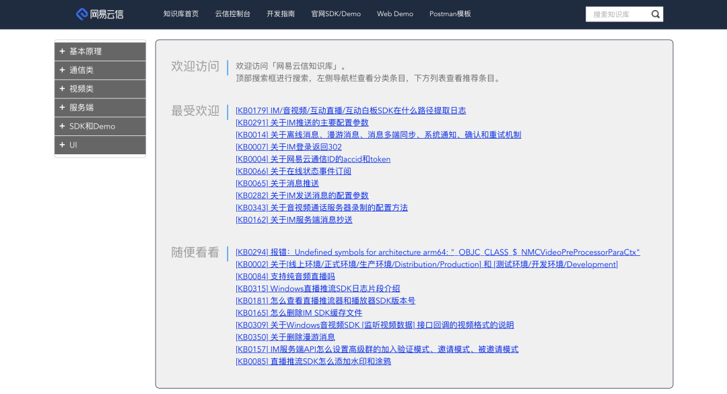
Task: Open KB0181 查看SDK版本号 article
Action: tap(326, 301)
